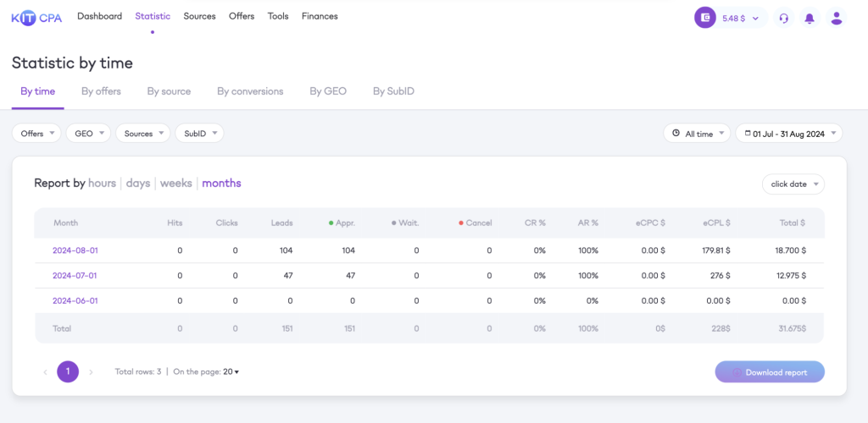Open the Finances menu item

(320, 17)
